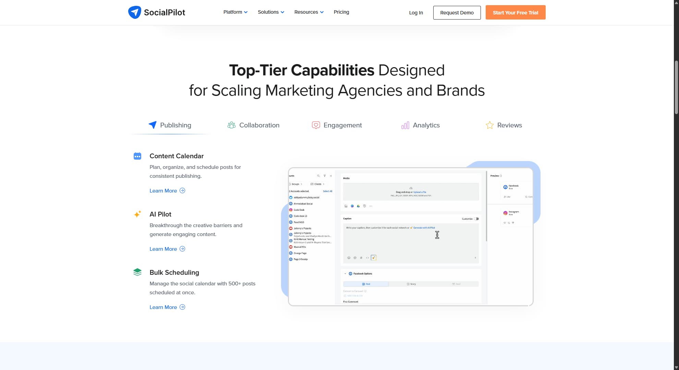
Task: Select the UTM code icon in caption toolbar
Action: coord(367,258)
